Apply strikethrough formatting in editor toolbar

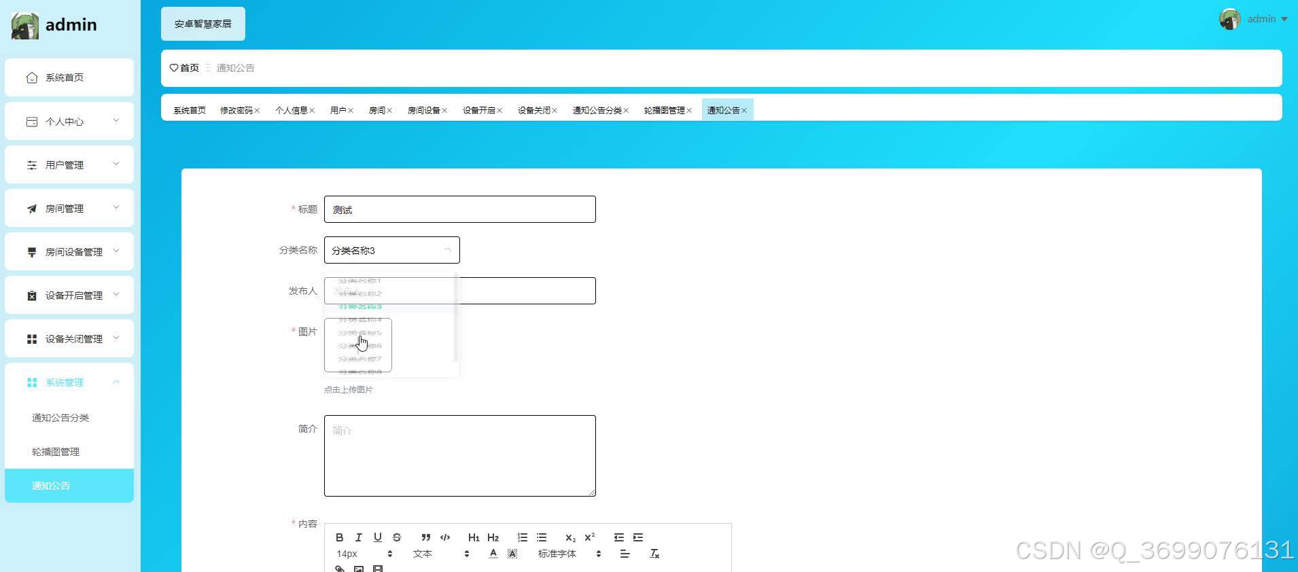click(x=397, y=537)
